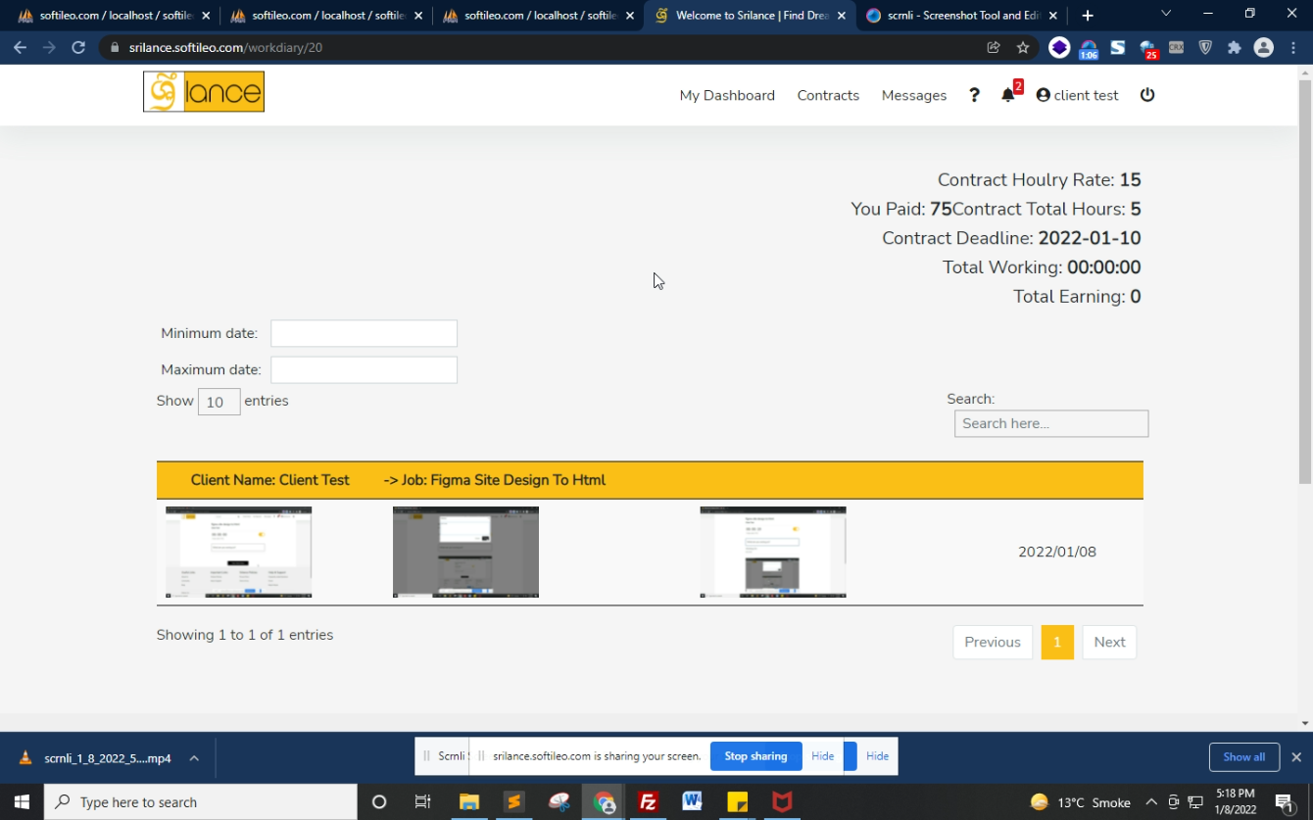Click the Srilance logo

click(204, 92)
